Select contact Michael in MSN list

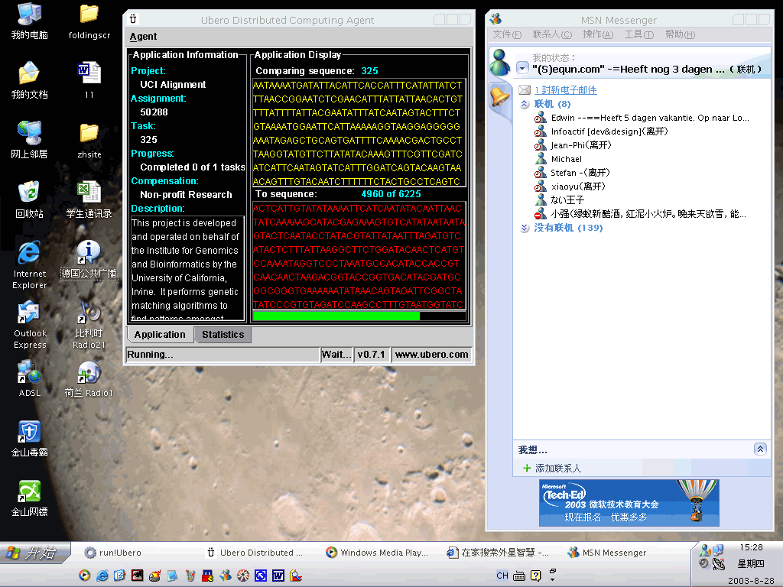pyautogui.click(x=558, y=159)
